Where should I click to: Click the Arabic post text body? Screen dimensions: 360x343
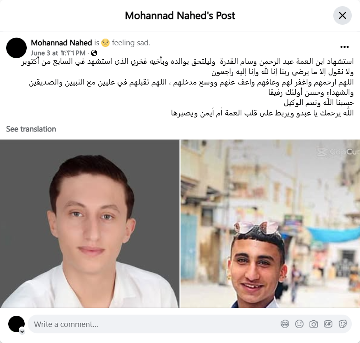(188, 87)
